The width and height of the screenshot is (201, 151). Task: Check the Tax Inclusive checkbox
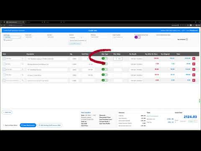[187, 39]
